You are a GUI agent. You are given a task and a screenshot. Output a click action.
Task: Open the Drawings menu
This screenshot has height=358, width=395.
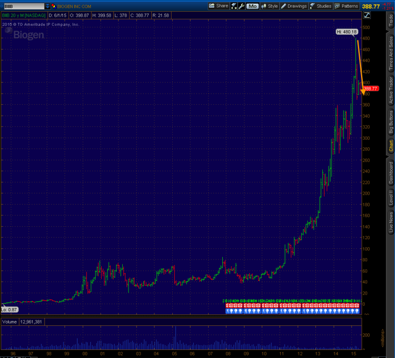[x=294, y=6]
